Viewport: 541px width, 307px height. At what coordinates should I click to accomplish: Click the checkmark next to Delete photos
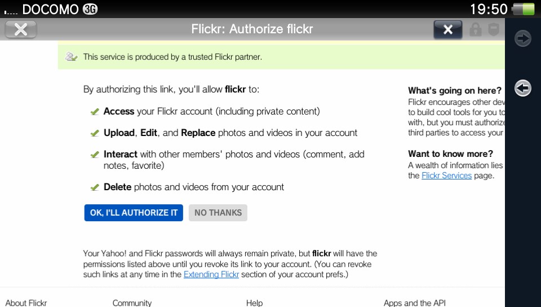[95, 187]
